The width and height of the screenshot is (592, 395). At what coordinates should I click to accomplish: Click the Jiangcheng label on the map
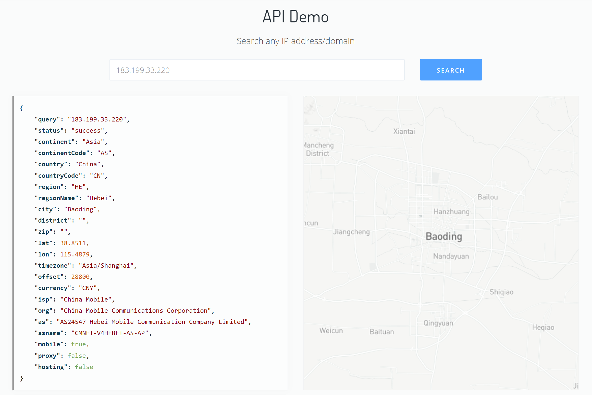[x=351, y=232]
